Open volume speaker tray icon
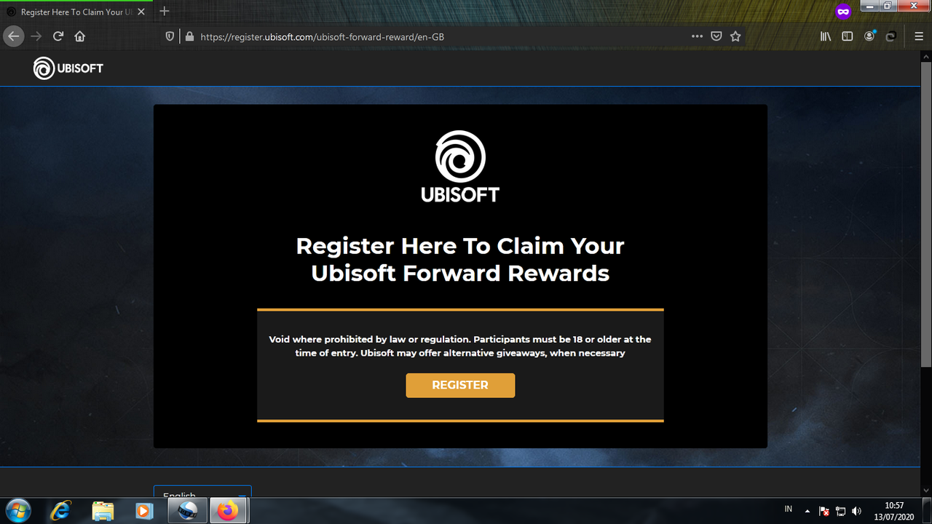This screenshot has height=524, width=932. point(856,511)
